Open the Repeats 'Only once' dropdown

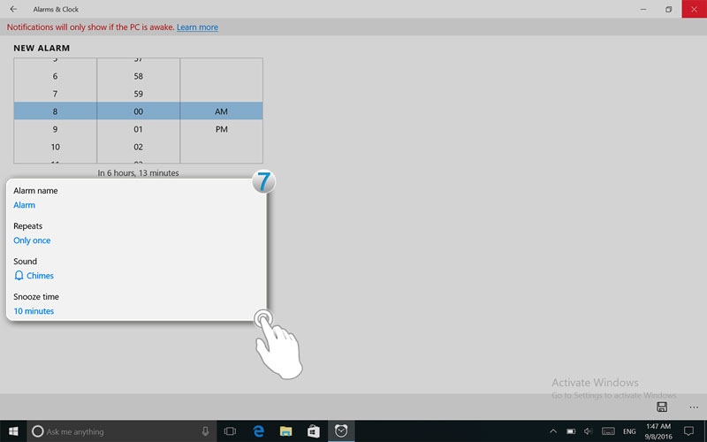32,240
